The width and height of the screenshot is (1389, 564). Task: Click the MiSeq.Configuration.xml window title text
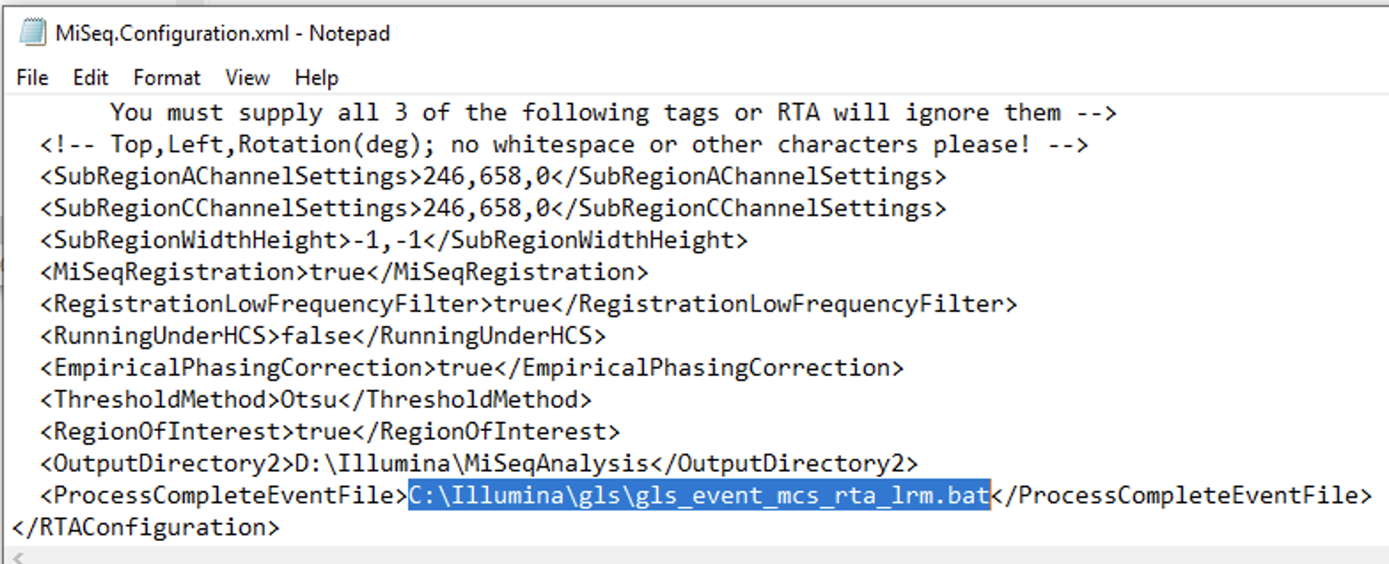(222, 34)
